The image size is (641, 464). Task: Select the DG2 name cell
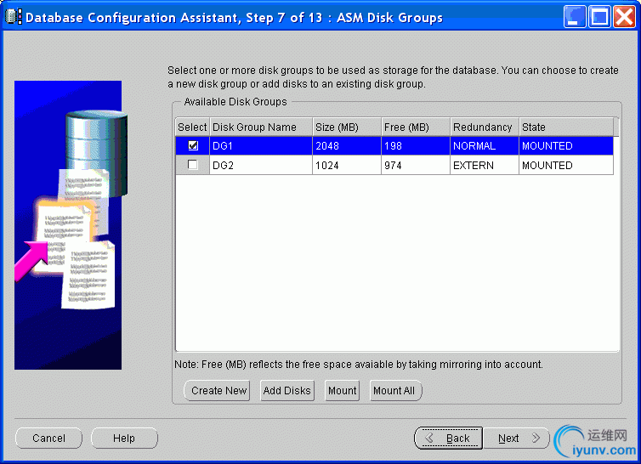(x=261, y=166)
